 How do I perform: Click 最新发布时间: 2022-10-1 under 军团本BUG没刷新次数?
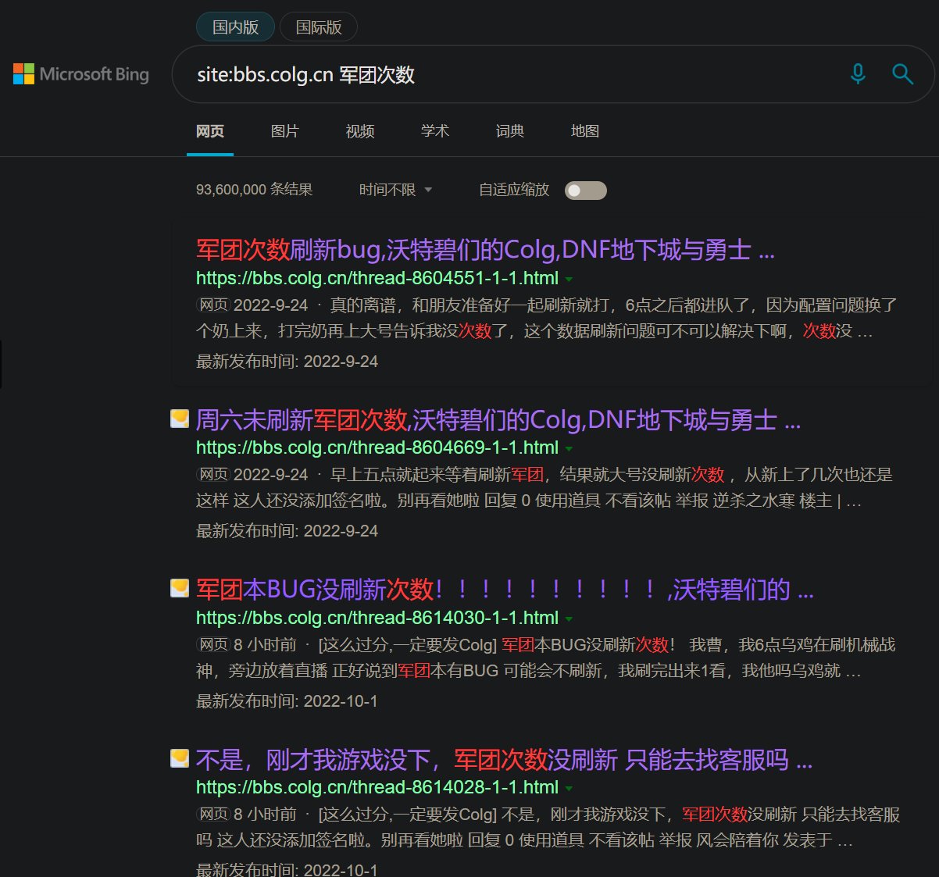(287, 701)
